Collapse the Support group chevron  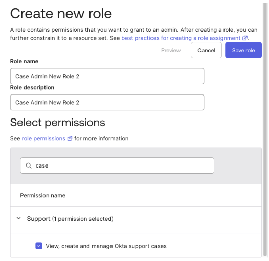tap(18, 218)
